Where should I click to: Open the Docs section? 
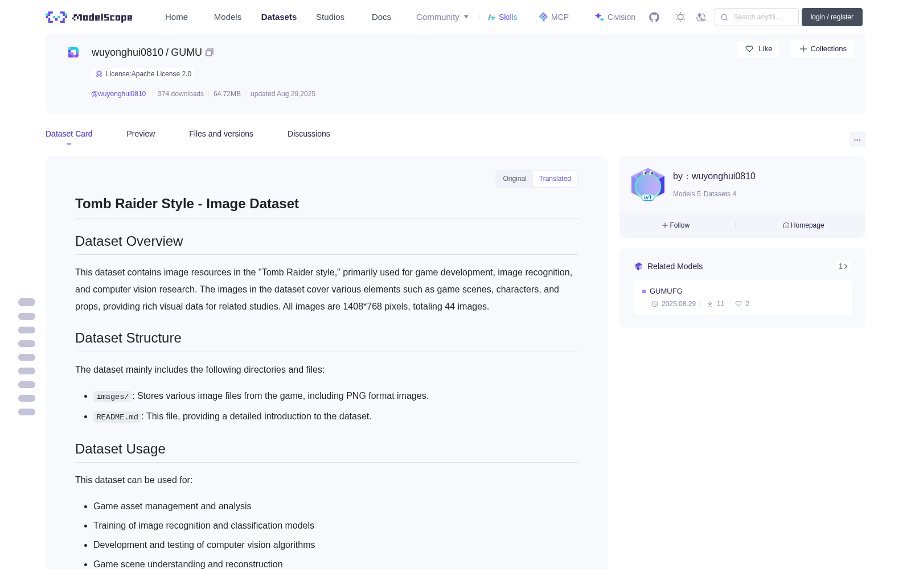coord(381,17)
